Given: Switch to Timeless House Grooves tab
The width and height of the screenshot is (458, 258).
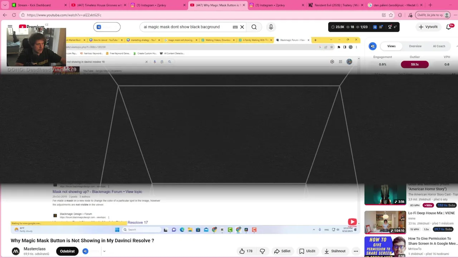Looking at the screenshot, I should click(x=99, y=5).
